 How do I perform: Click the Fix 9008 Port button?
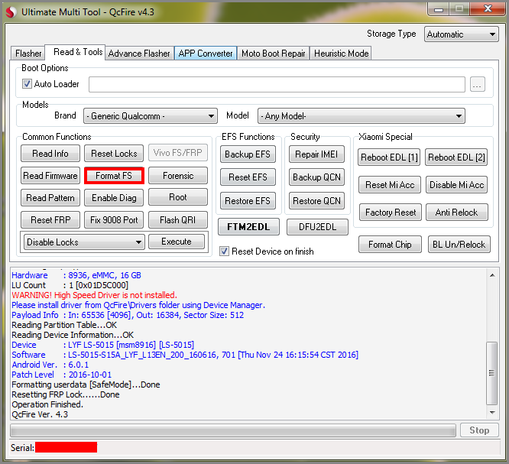[114, 220]
